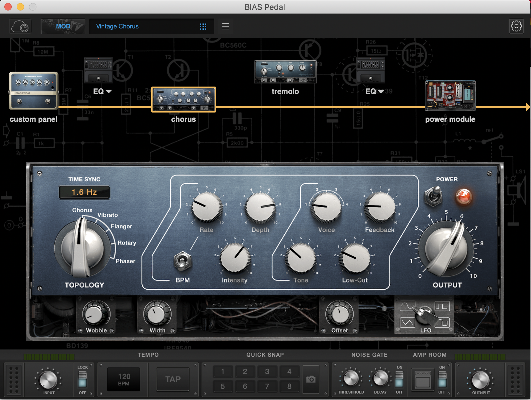Screen dimensions: 531x400
Task: Open the ToneCloud cloud icon
Action: pos(20,27)
